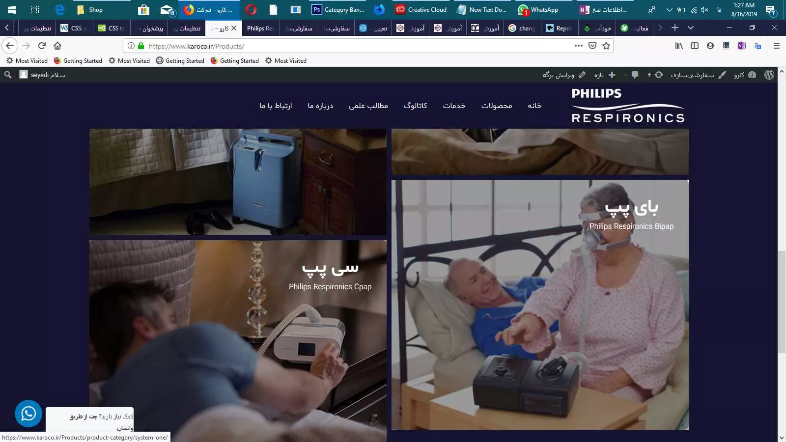Open the browser home page
Screen dimensions: 786x442
pos(57,46)
